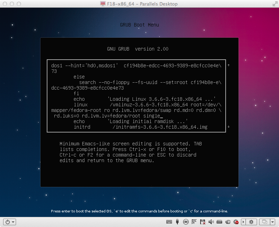Viewport: 279px width, 227px height.
Task: Click the keyboard icon in the status bar
Action: (169, 222)
